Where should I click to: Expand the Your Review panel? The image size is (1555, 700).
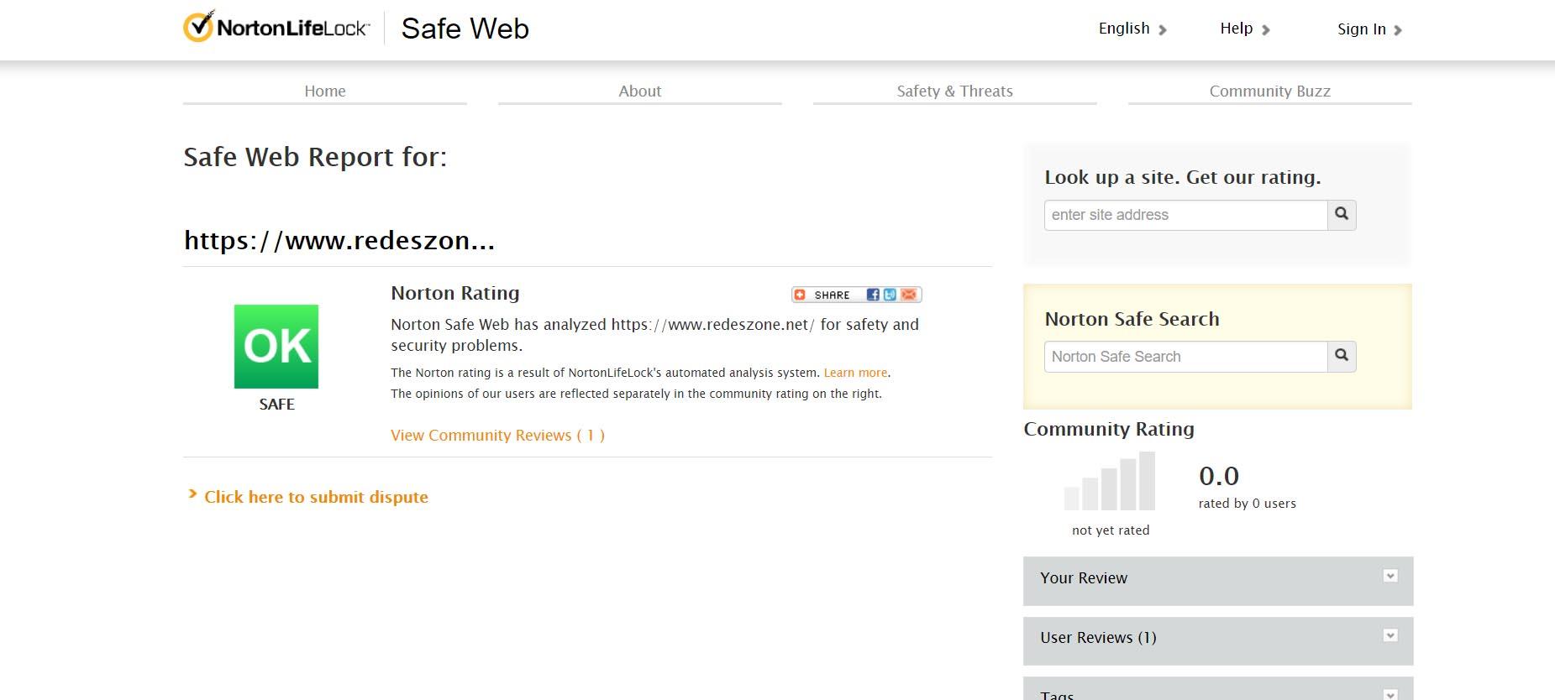pyautogui.click(x=1390, y=576)
